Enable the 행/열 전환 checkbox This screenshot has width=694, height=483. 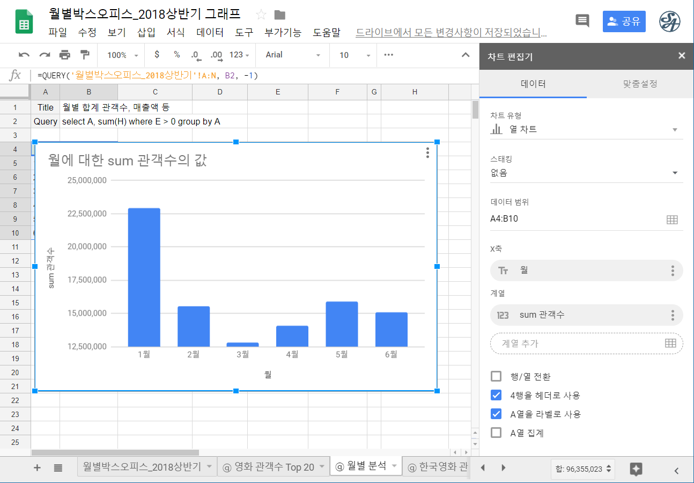click(x=496, y=376)
